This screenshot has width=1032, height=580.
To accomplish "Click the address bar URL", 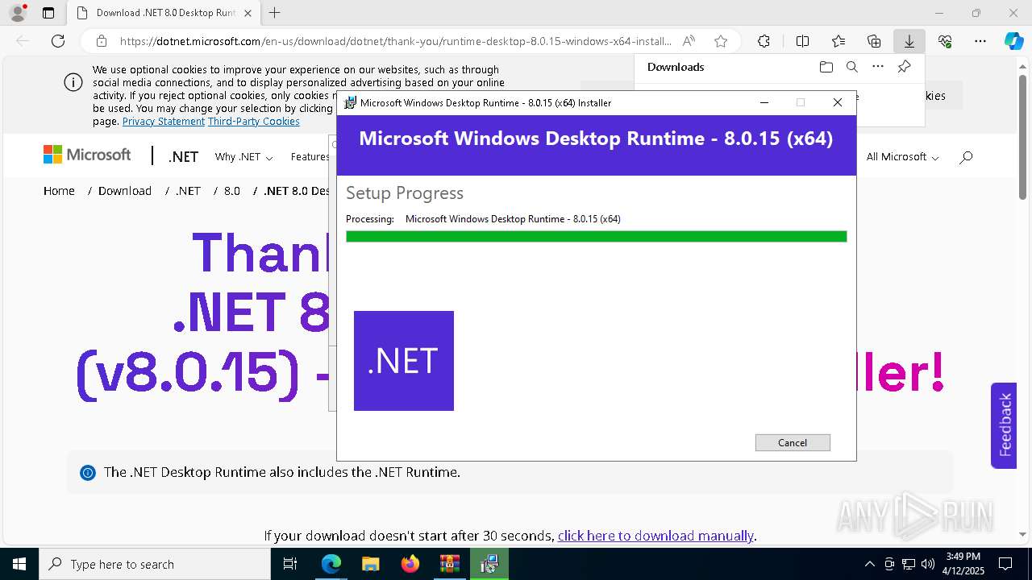I will pos(395,41).
